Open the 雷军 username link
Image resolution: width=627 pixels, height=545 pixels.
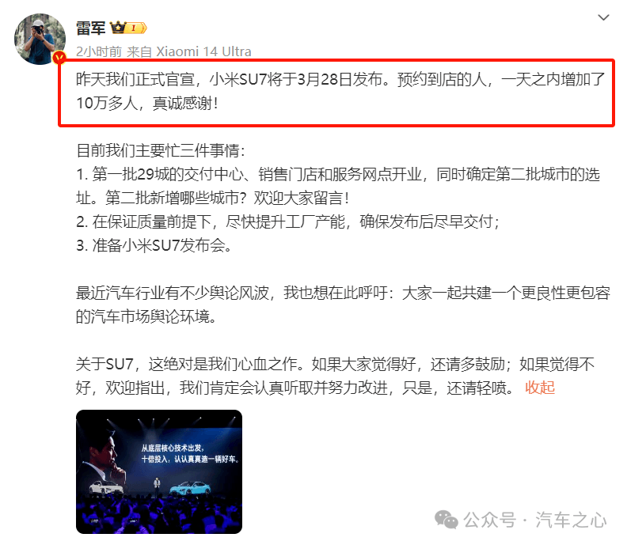coord(91,28)
